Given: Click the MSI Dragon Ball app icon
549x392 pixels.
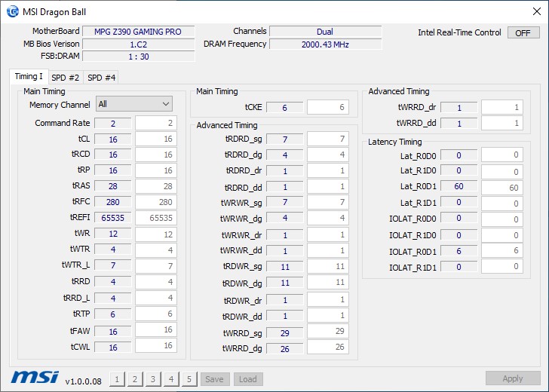Looking at the screenshot, I should [13, 11].
